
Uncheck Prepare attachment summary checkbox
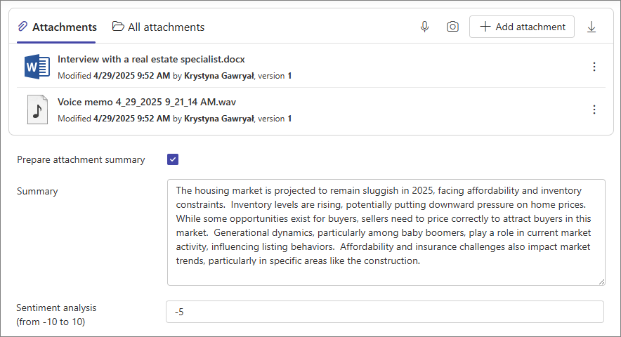click(x=173, y=159)
